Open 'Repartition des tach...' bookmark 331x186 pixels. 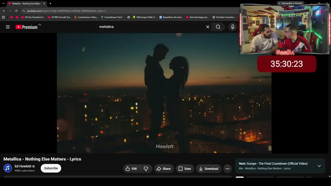pyautogui.click(x=171, y=17)
